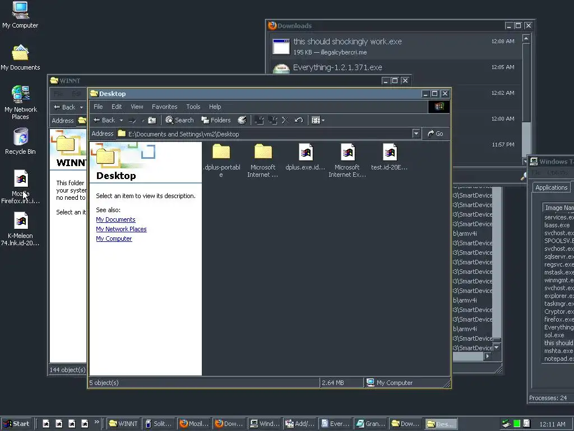Select the Mozilla Firefox.lnk desktop icon

pyautogui.click(x=21, y=187)
